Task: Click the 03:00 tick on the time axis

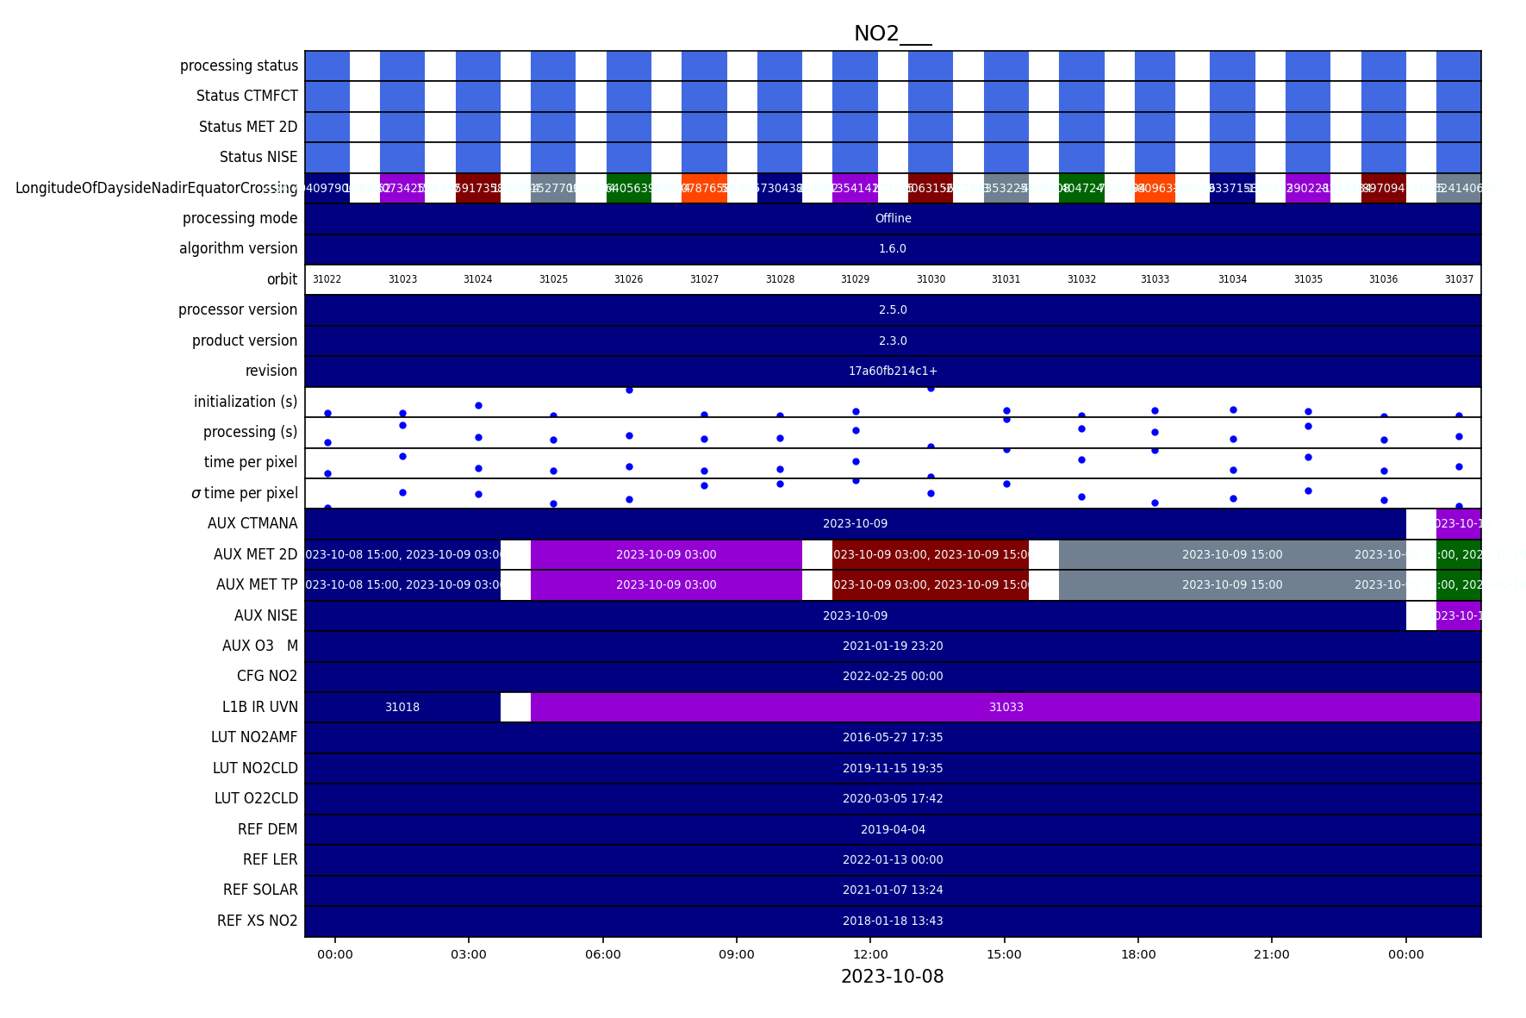Action: pyautogui.click(x=469, y=954)
